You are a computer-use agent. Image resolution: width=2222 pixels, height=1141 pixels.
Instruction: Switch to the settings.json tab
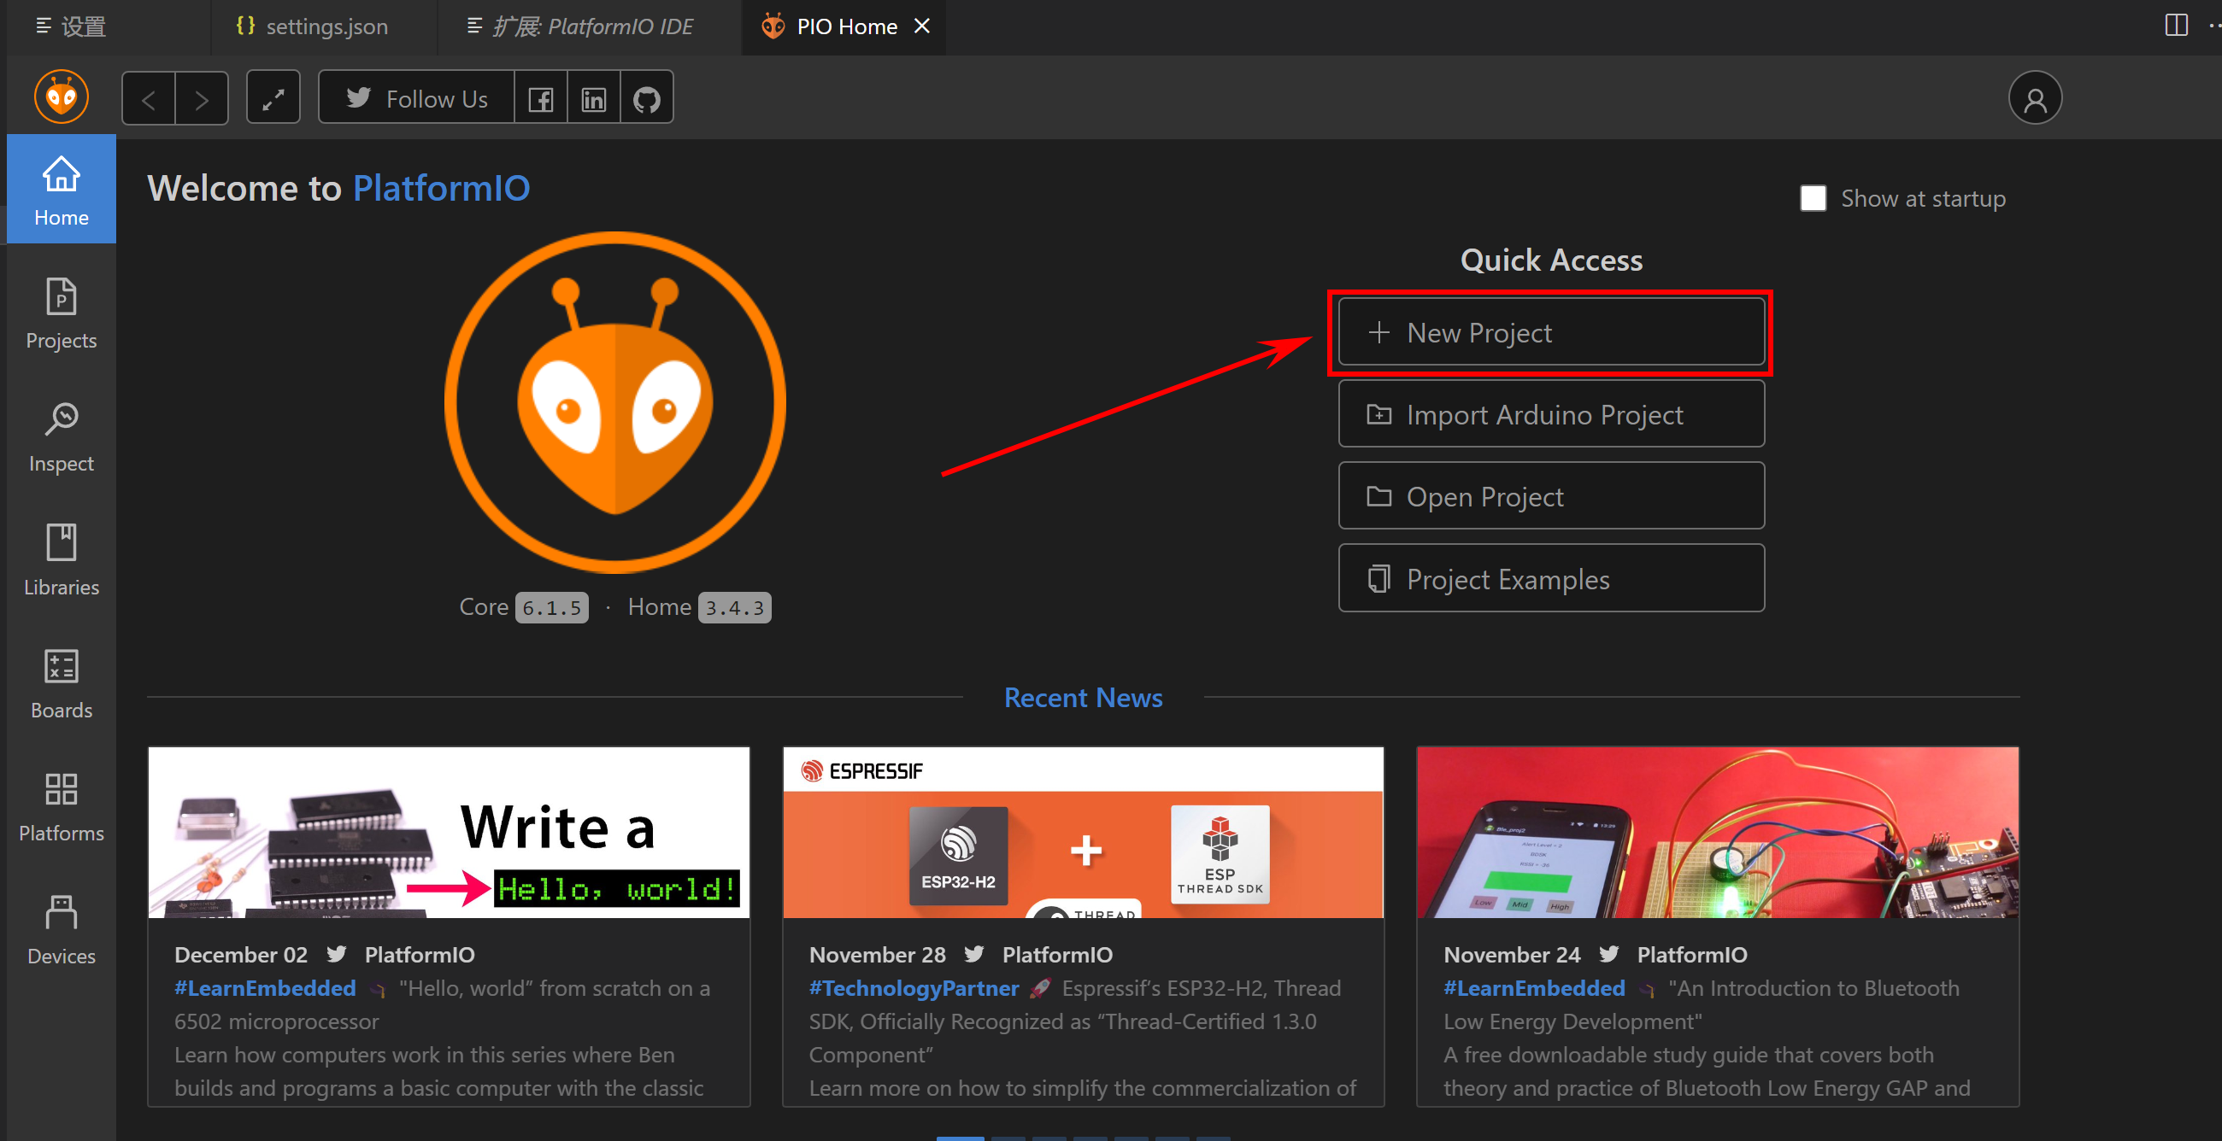(x=325, y=26)
